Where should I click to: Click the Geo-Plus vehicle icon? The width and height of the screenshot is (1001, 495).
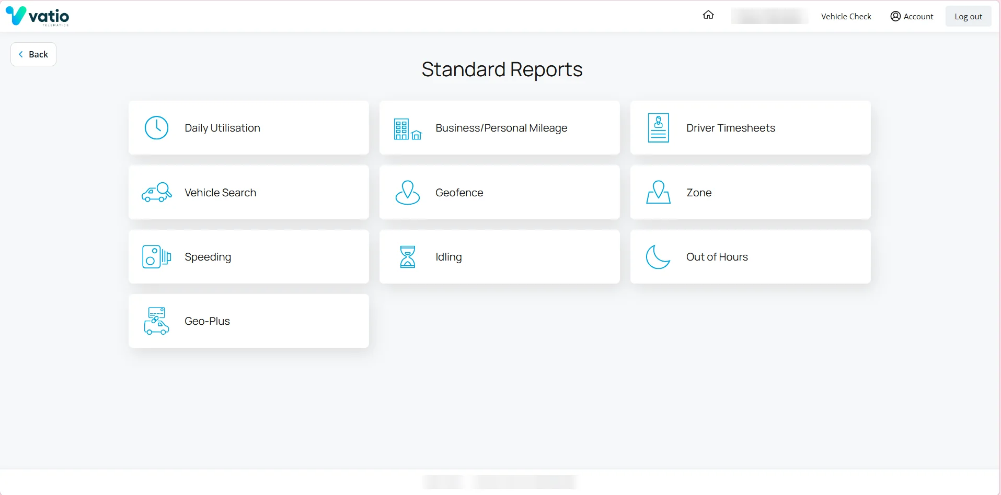coord(156,321)
